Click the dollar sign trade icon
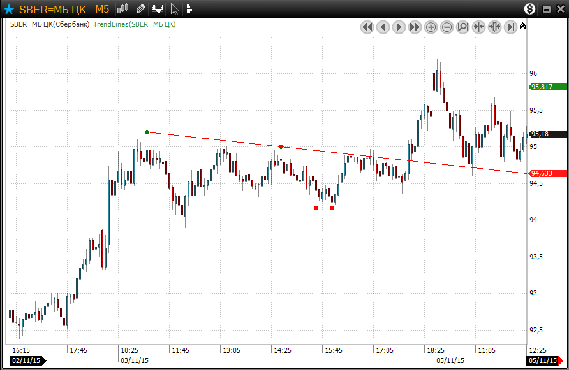Viewport: 569px width, 370px height. 530,9
